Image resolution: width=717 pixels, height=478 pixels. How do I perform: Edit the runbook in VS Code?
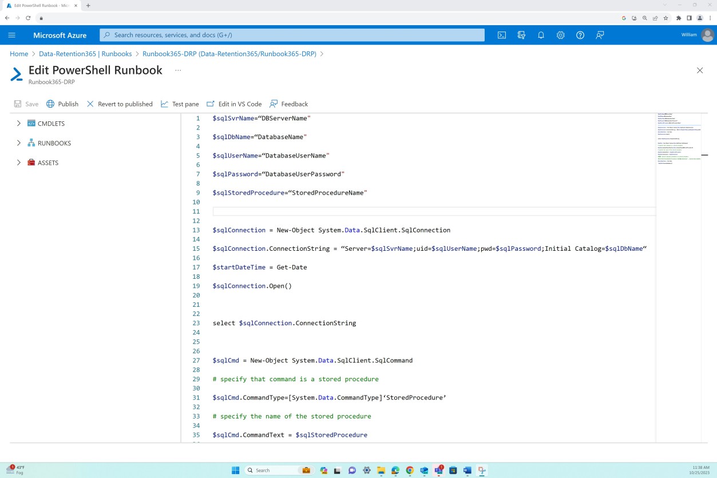pos(234,104)
